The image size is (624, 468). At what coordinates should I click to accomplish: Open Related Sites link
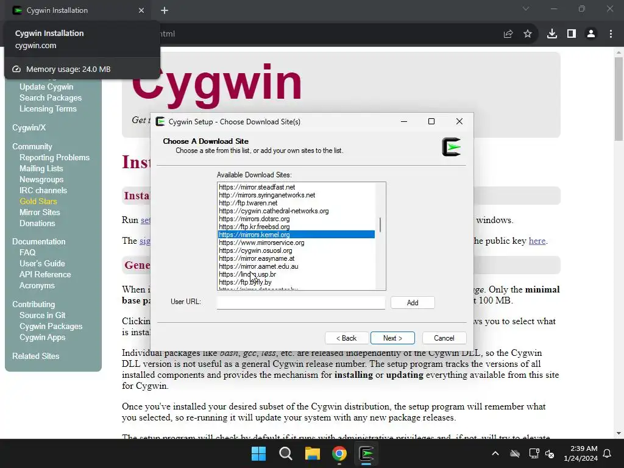(x=36, y=356)
